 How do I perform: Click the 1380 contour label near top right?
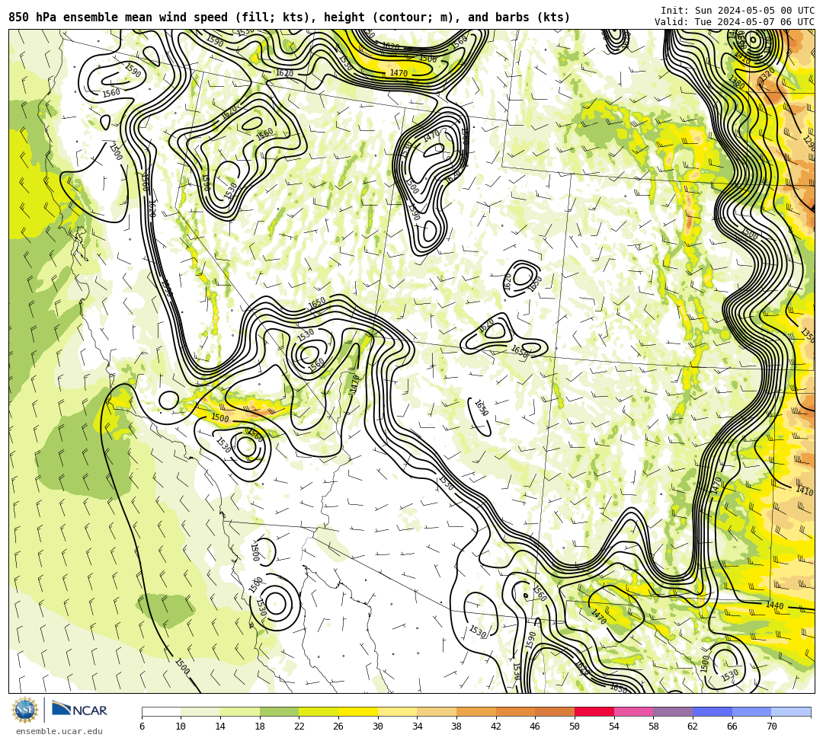pos(736,81)
